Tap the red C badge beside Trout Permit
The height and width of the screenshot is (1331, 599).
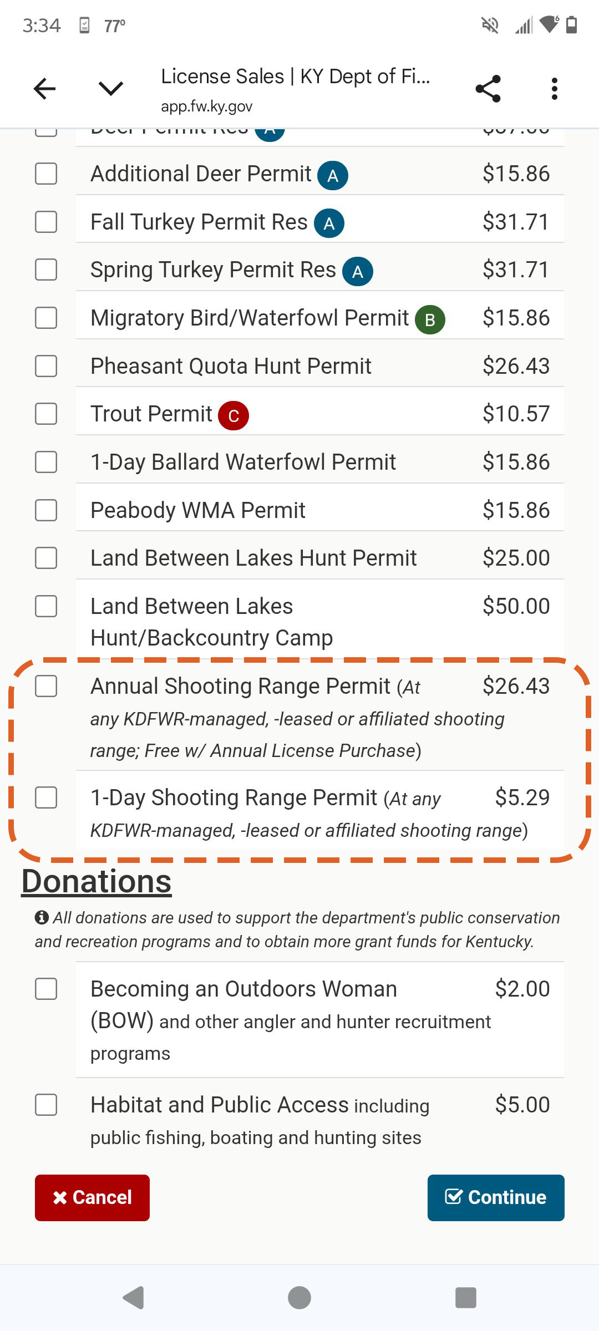[x=233, y=415]
